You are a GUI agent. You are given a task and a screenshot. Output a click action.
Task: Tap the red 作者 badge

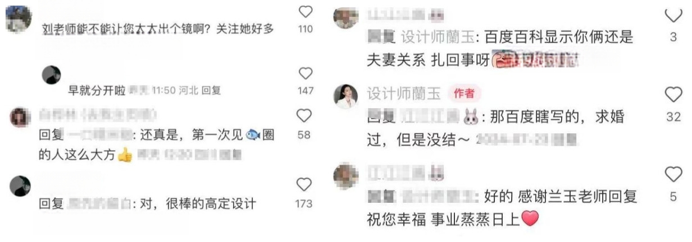pyautogui.click(x=464, y=94)
